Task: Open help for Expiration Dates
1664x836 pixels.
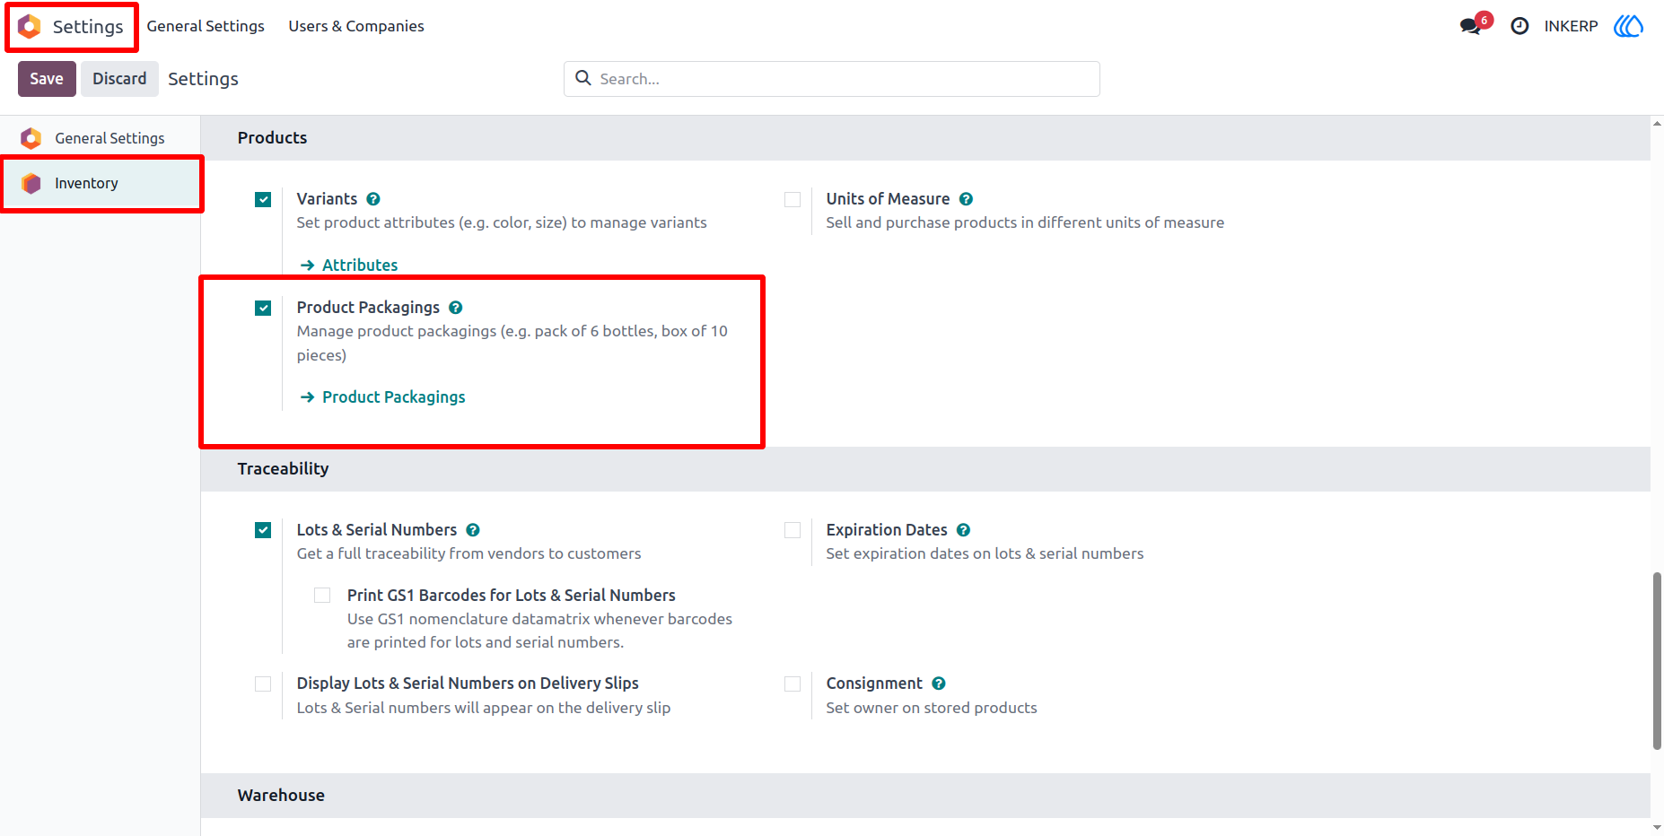Action: coord(963,530)
